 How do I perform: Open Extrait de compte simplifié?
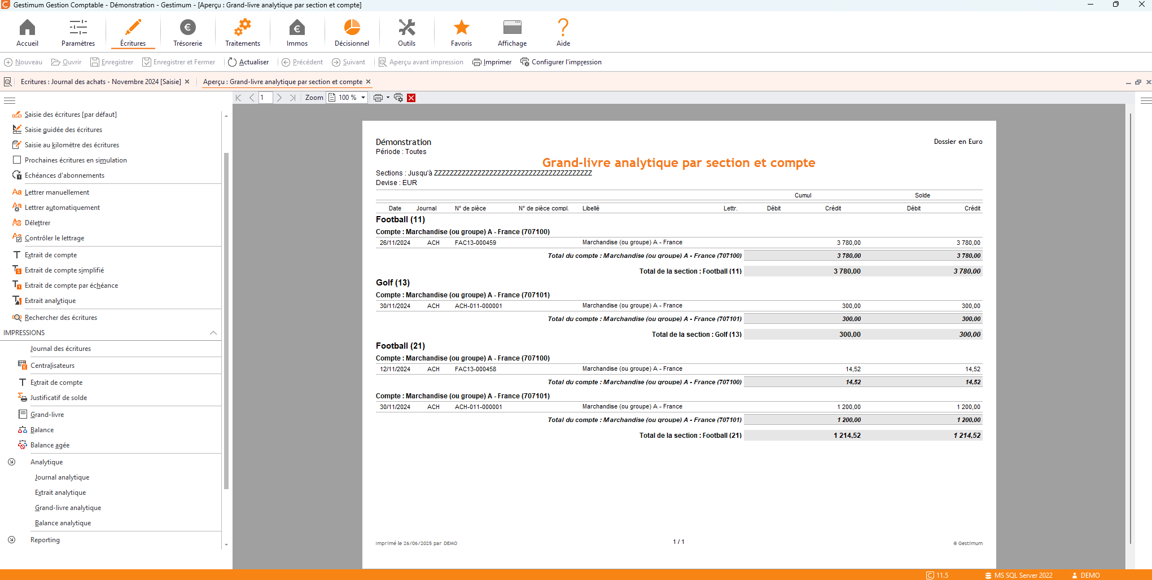64,270
